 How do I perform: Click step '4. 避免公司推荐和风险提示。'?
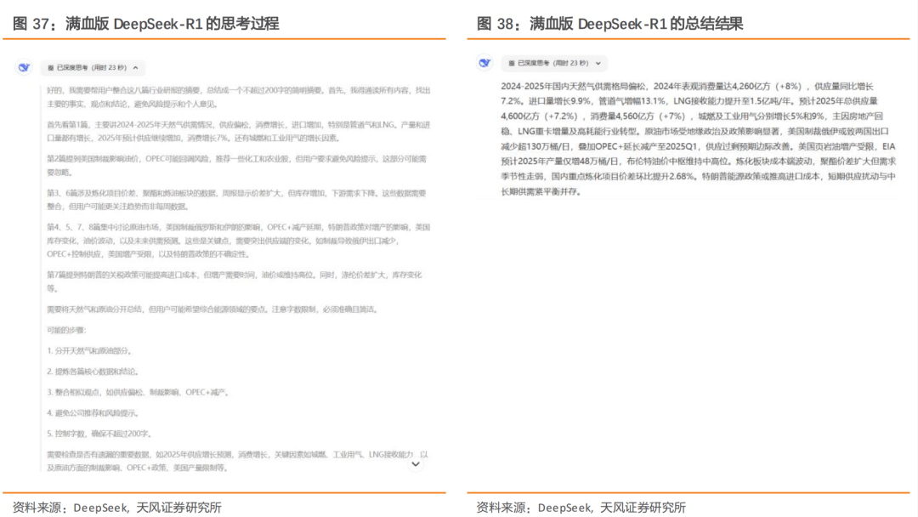[93, 413]
